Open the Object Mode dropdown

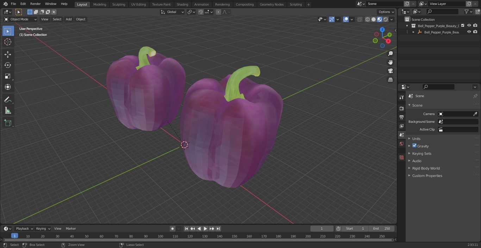20,19
